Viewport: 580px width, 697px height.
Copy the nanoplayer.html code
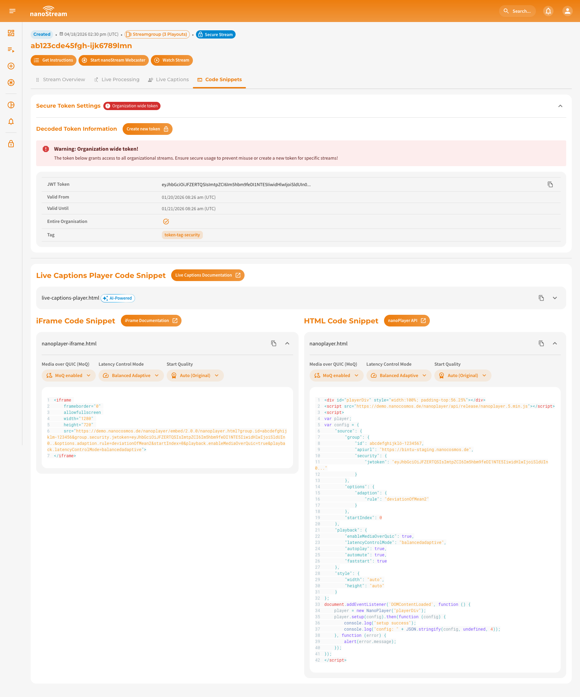pos(541,343)
